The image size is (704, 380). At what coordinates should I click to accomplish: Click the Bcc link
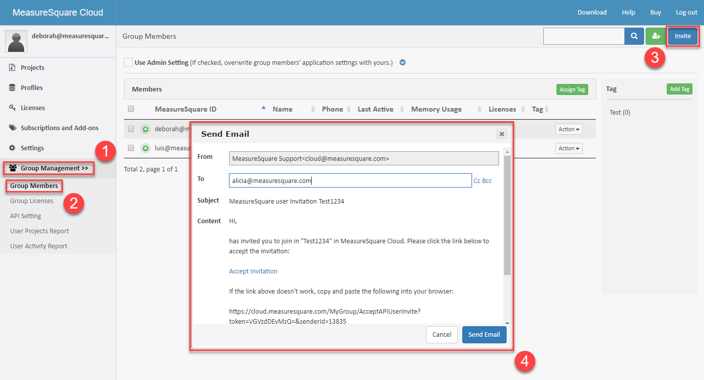point(487,181)
